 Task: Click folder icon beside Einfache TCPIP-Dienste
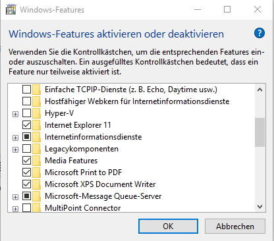(x=36, y=90)
